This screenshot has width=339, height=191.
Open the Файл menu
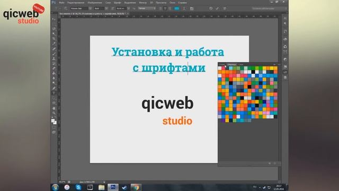(61, 3)
